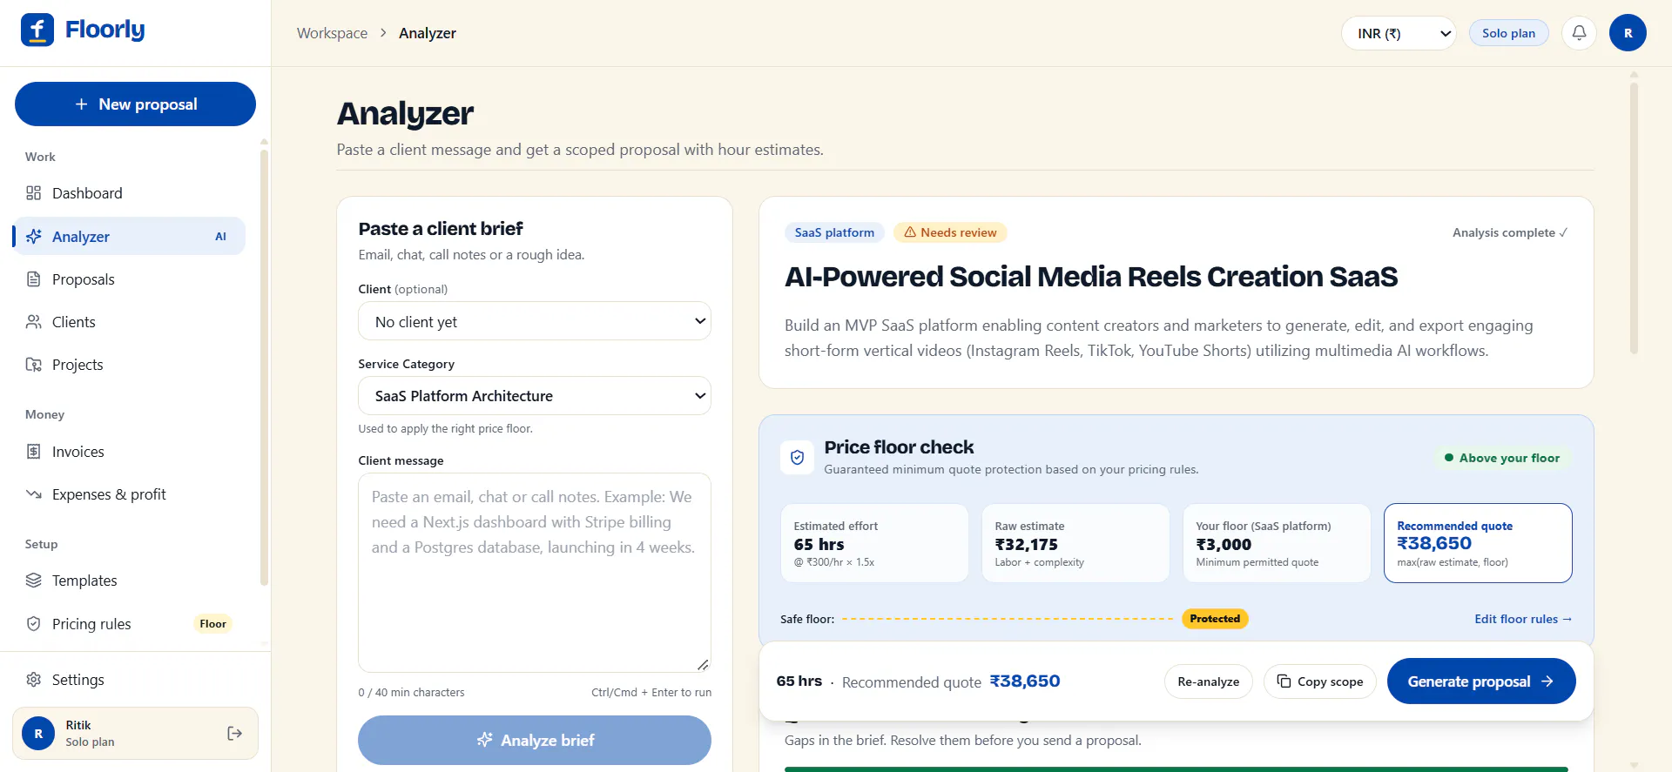The width and height of the screenshot is (1672, 772).
Task: Follow the Edit floor rules link
Action: click(x=1523, y=619)
